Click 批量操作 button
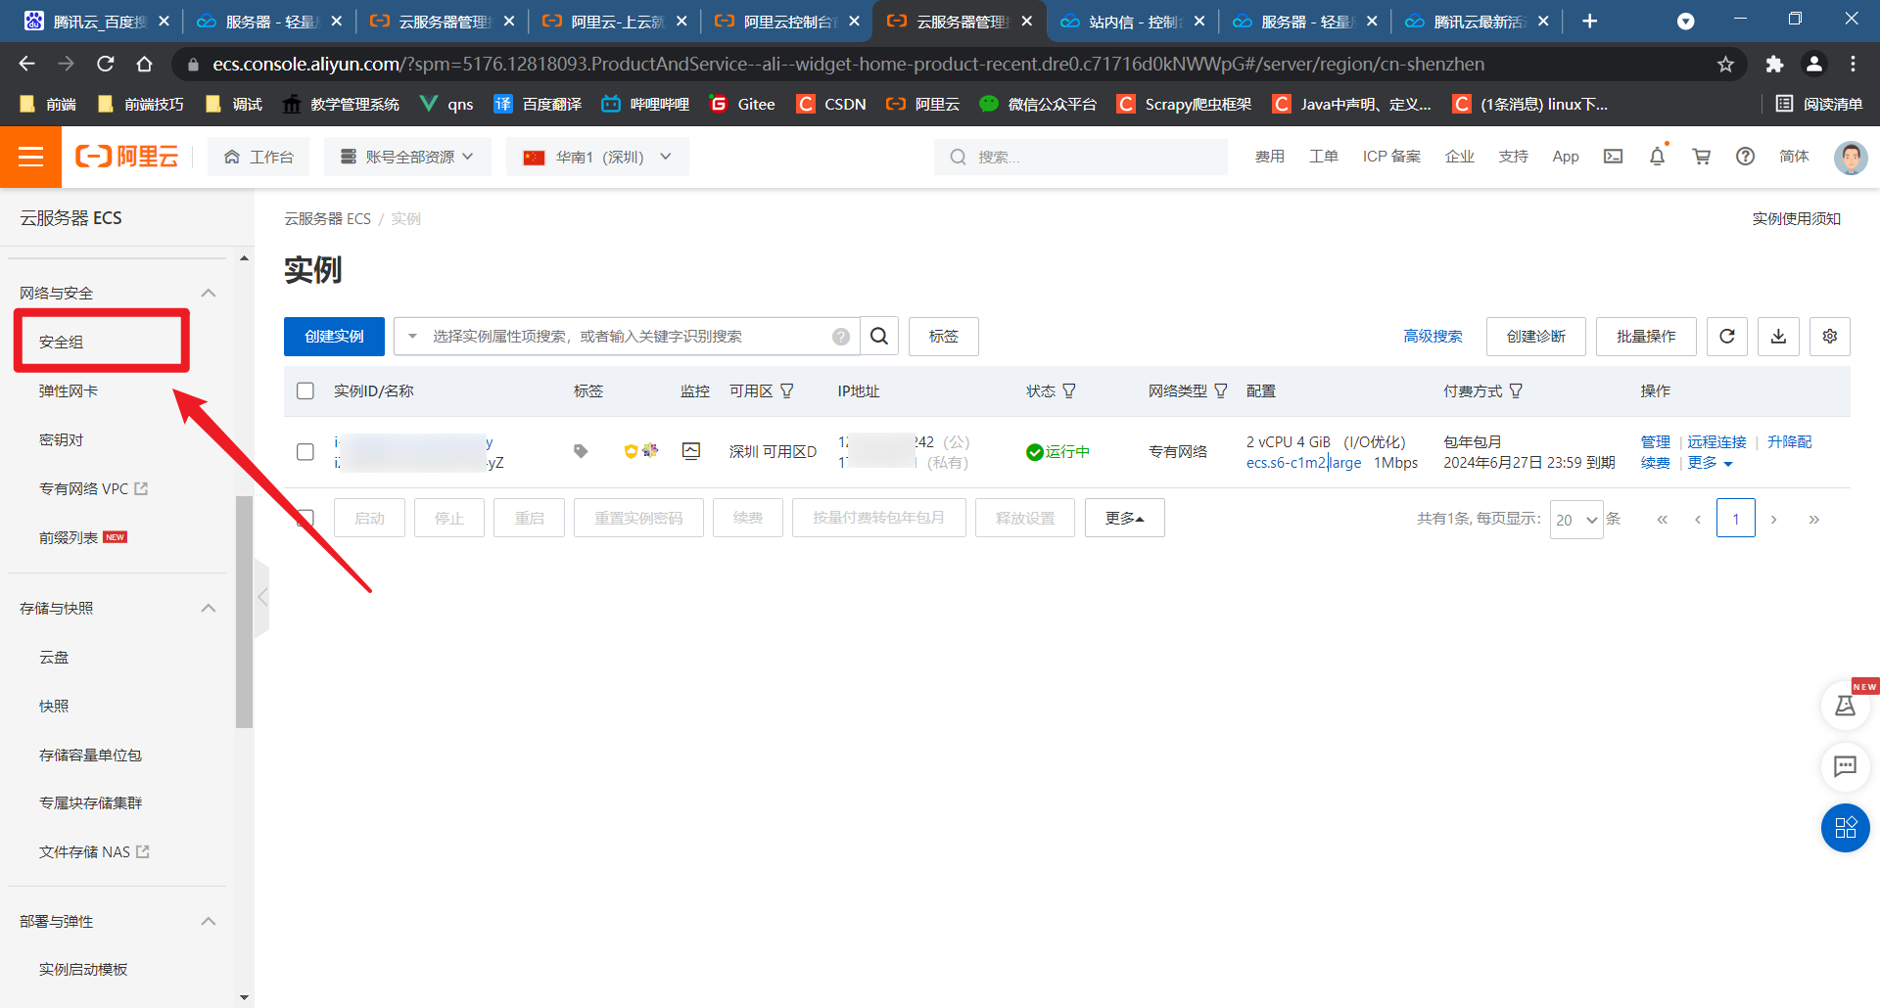Screen dimensions: 1880x1008 point(1646,337)
